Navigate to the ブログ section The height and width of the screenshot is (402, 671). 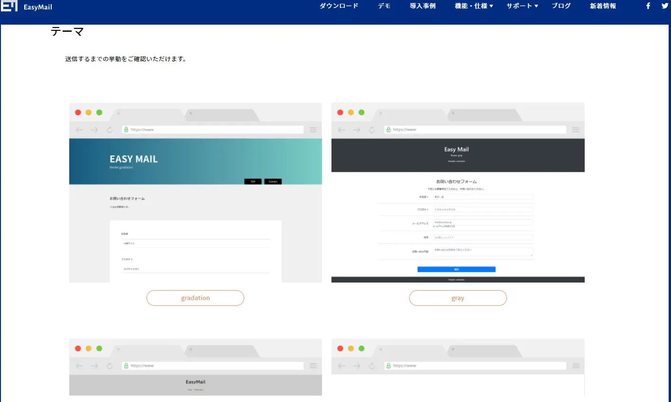tap(561, 6)
